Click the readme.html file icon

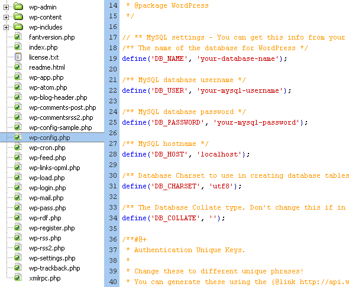[18, 67]
